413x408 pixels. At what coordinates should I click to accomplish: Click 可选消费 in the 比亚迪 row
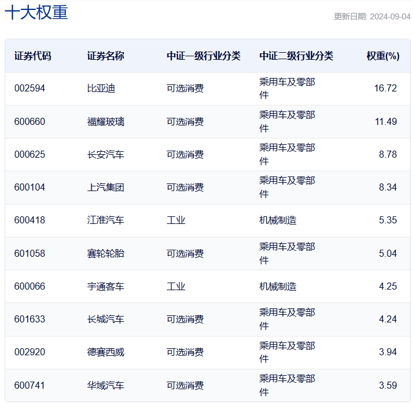click(185, 89)
